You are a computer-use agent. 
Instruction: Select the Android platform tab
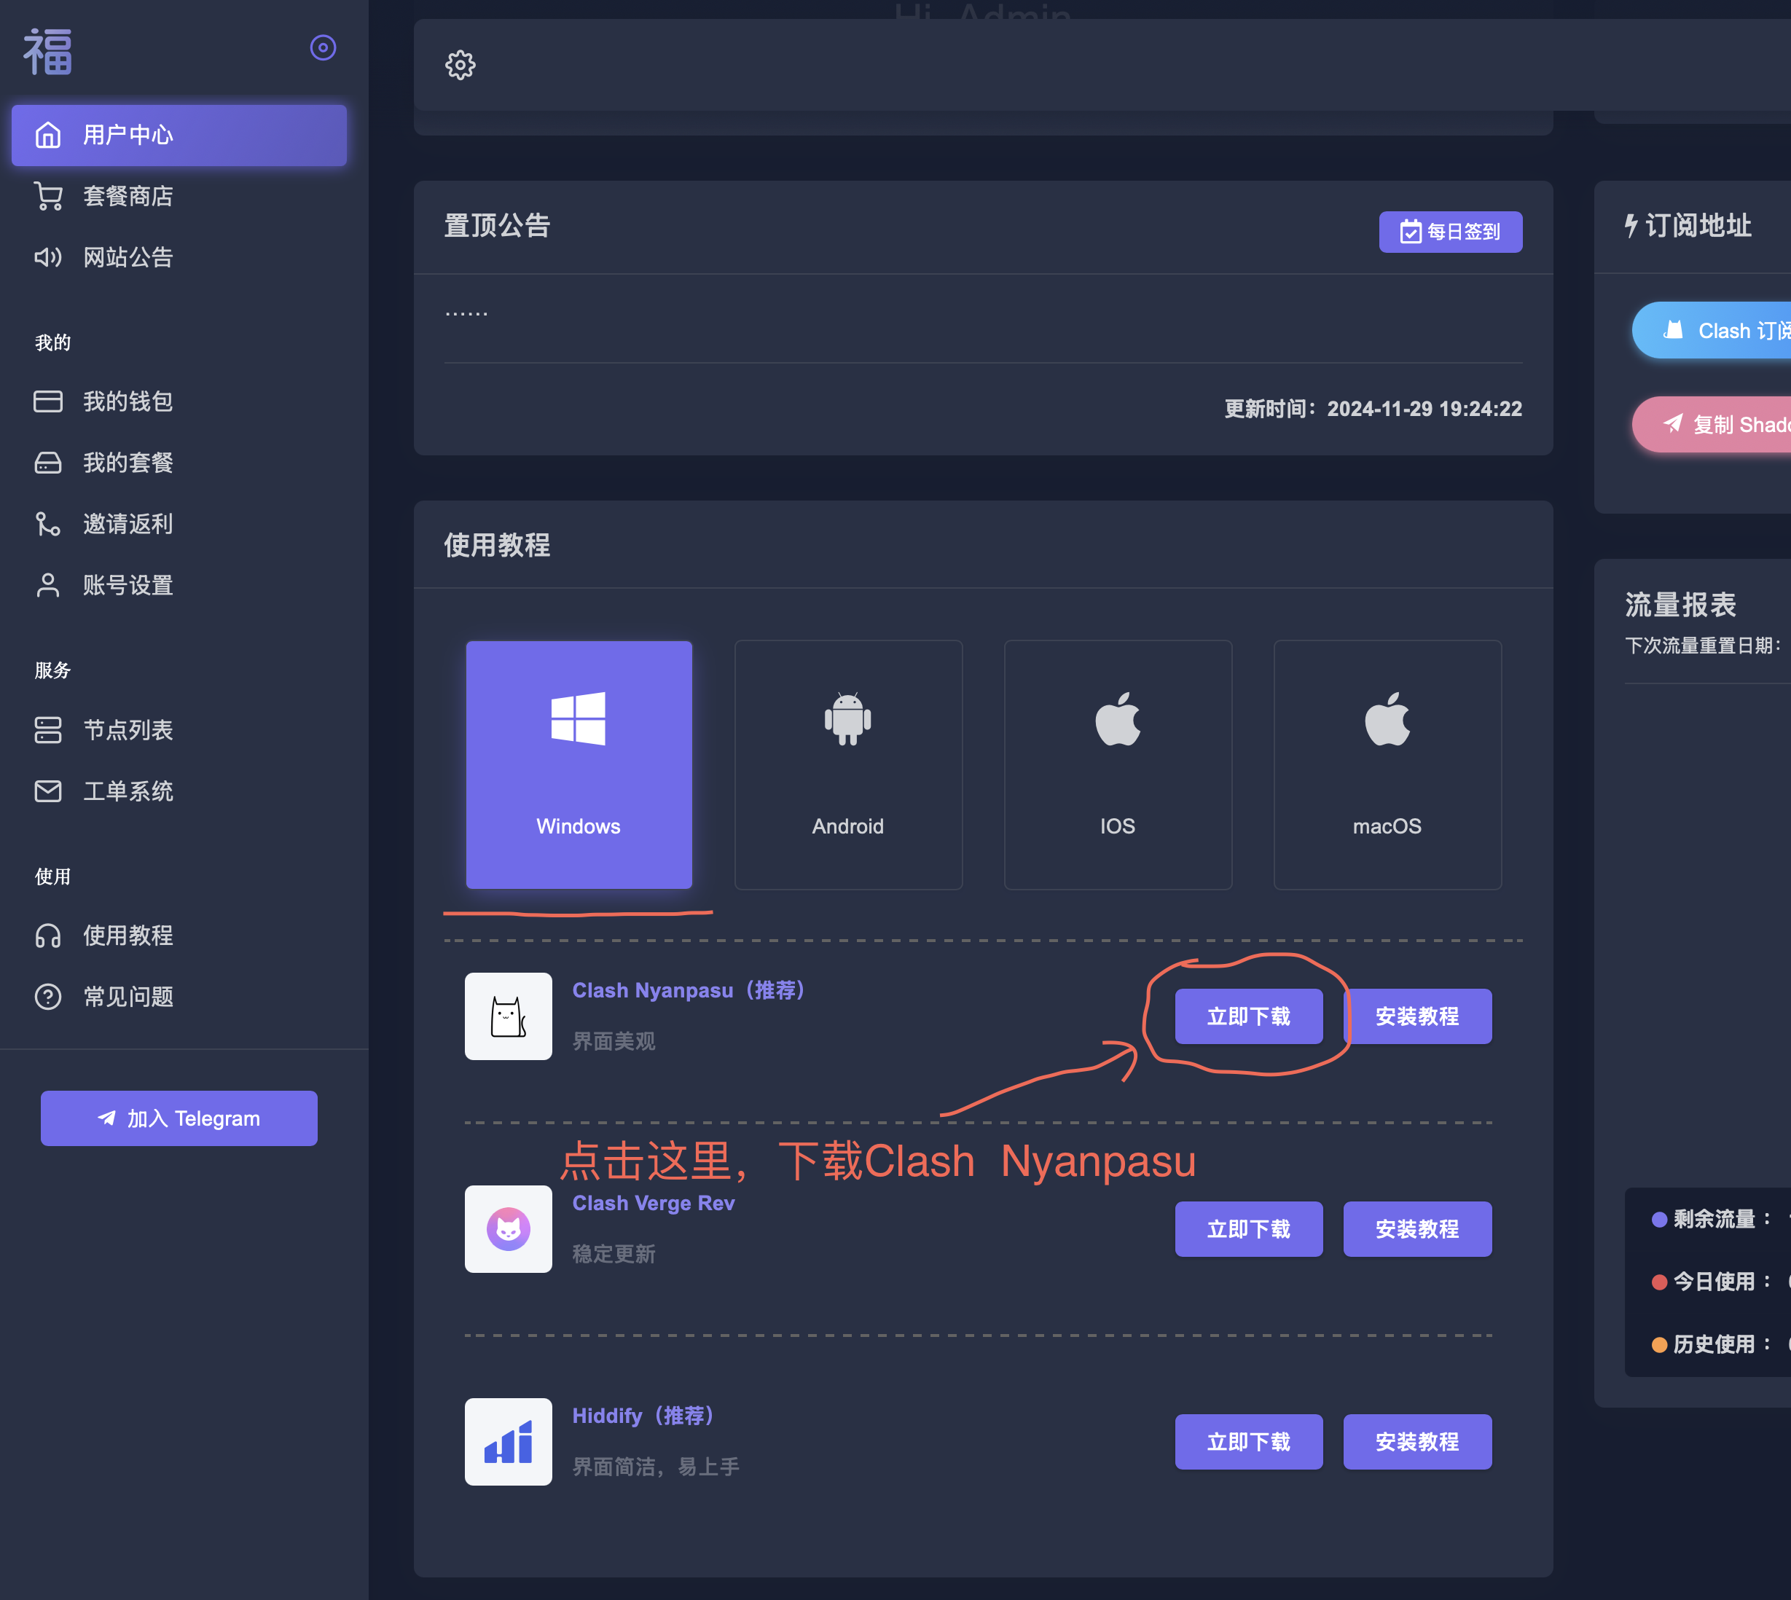(x=847, y=765)
